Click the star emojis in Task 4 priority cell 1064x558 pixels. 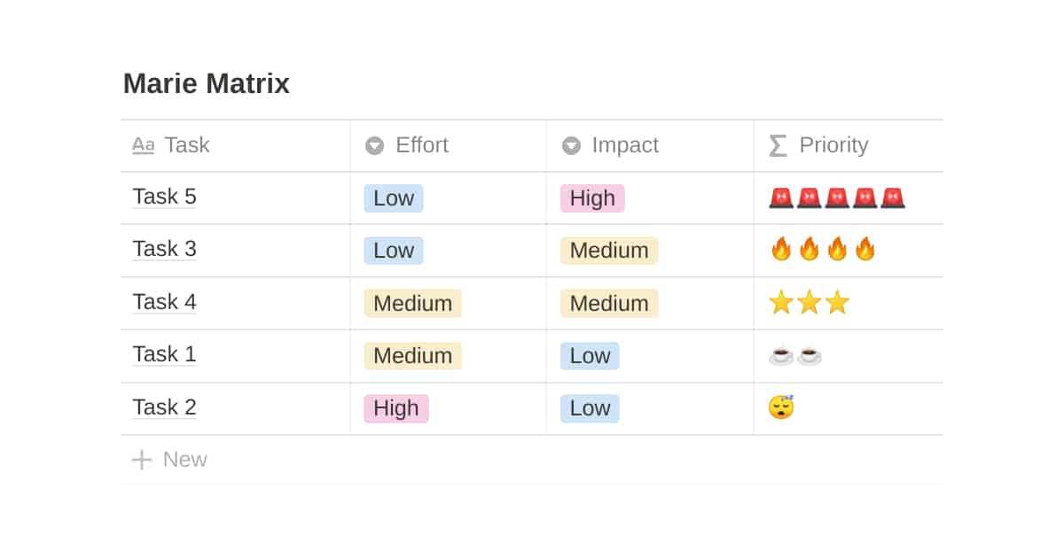coord(810,302)
